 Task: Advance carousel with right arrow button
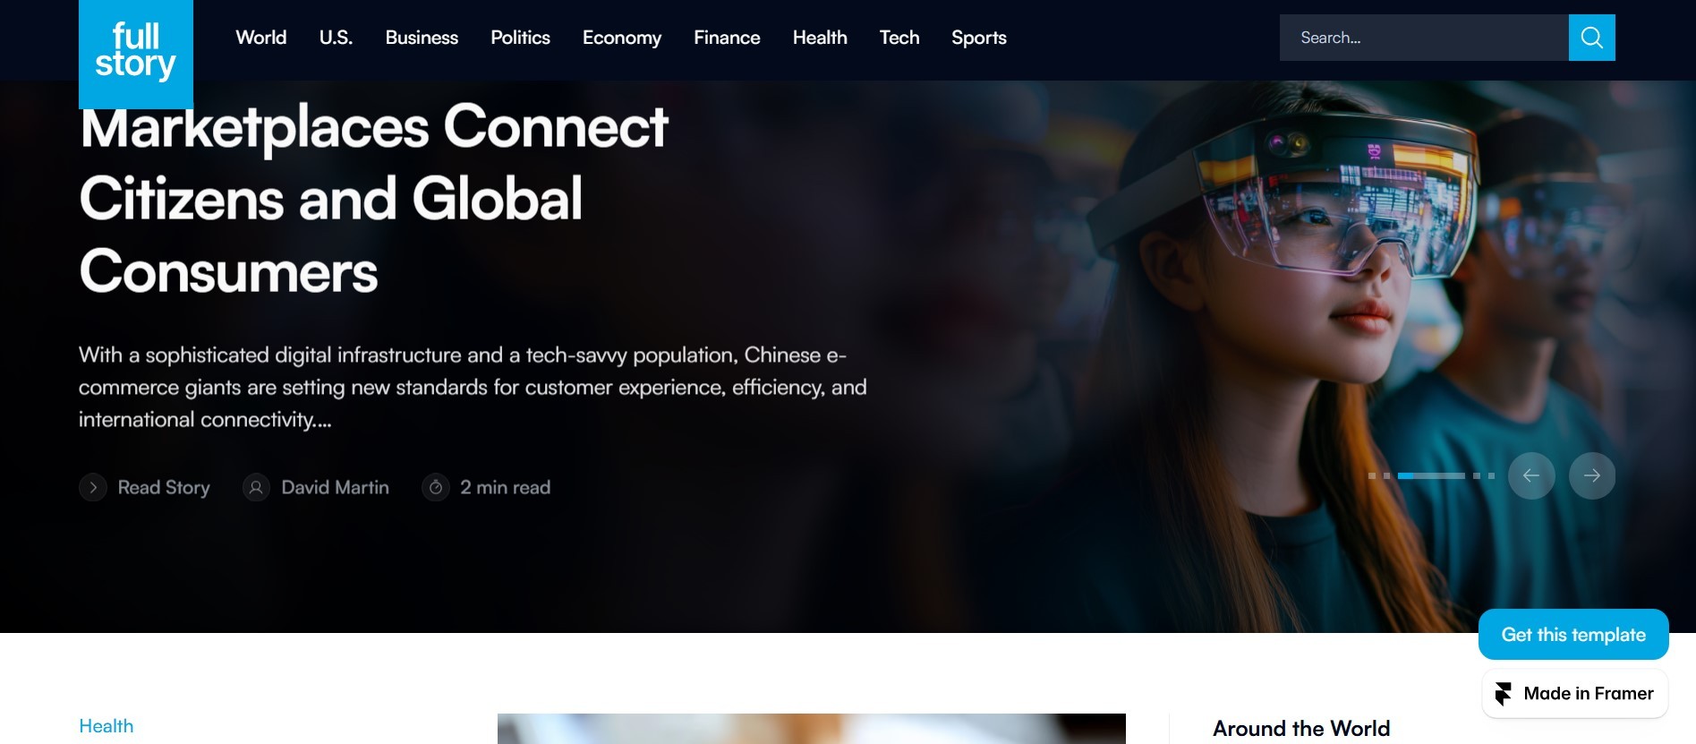click(x=1592, y=475)
